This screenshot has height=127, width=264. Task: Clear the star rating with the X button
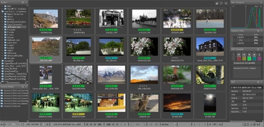[x=233, y=54]
